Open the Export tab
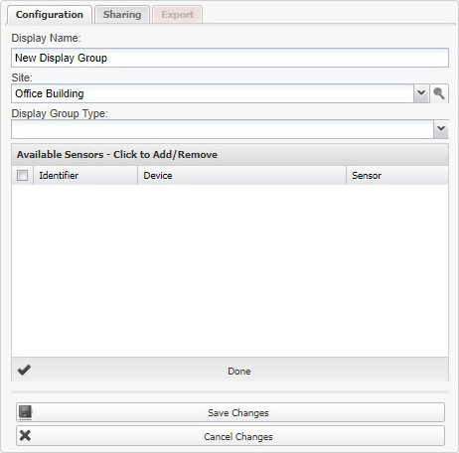 (178, 15)
